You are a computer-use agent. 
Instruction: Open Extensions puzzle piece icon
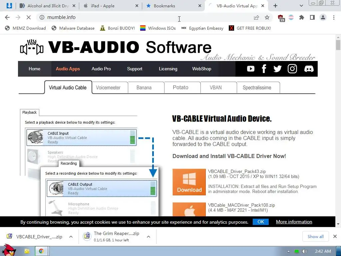[302, 17]
